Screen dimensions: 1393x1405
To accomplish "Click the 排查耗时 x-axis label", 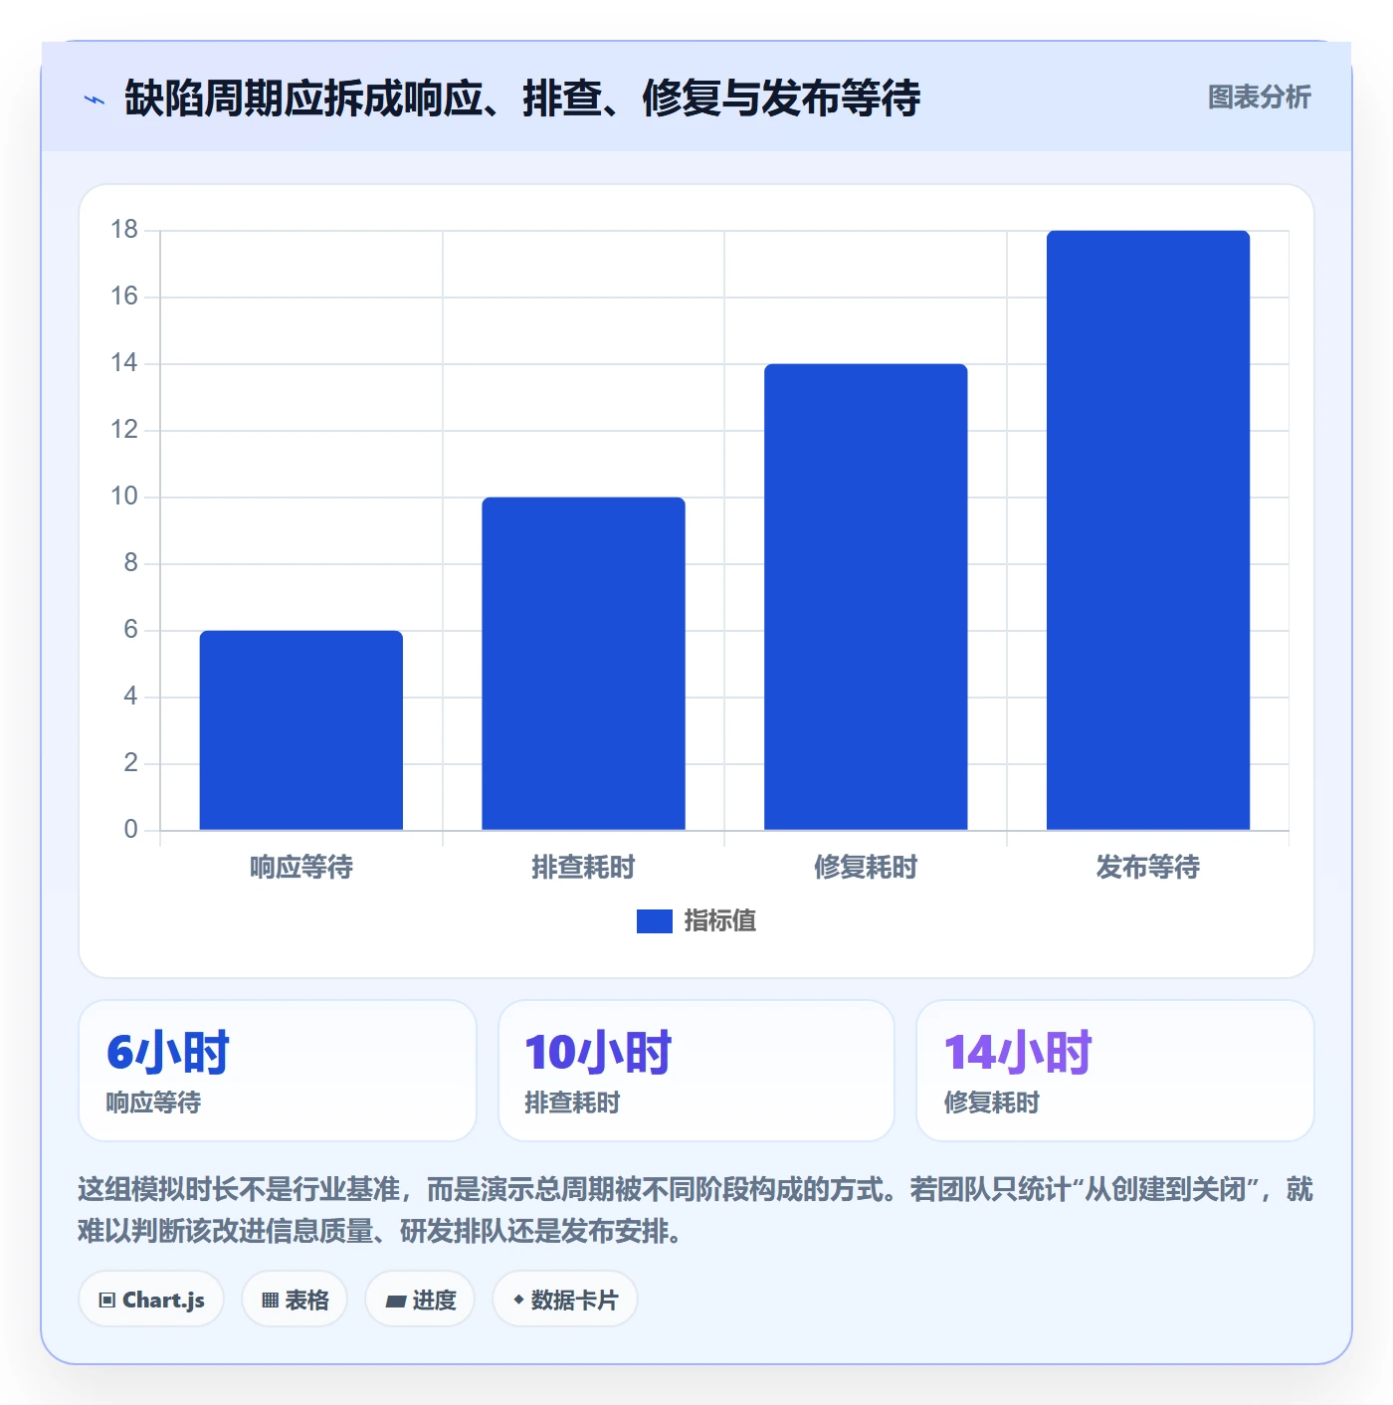I will click(583, 868).
